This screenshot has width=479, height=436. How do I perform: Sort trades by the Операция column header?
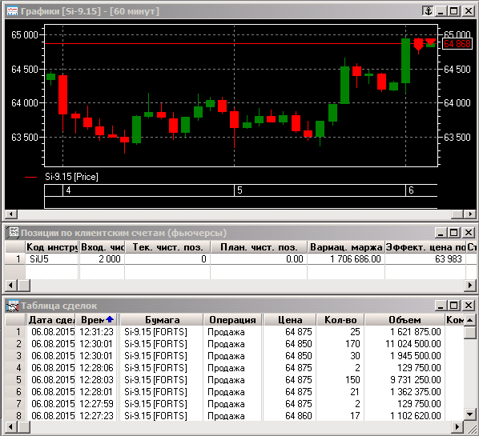[x=232, y=320]
